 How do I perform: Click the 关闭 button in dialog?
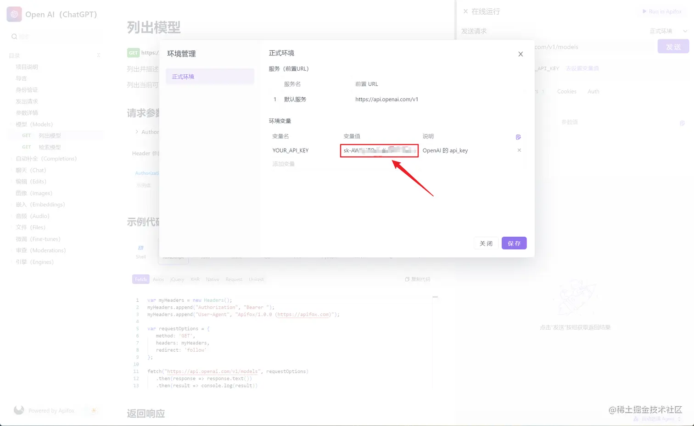point(486,243)
